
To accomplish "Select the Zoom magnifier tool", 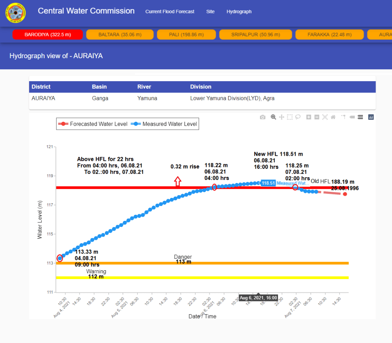I will [273, 117].
